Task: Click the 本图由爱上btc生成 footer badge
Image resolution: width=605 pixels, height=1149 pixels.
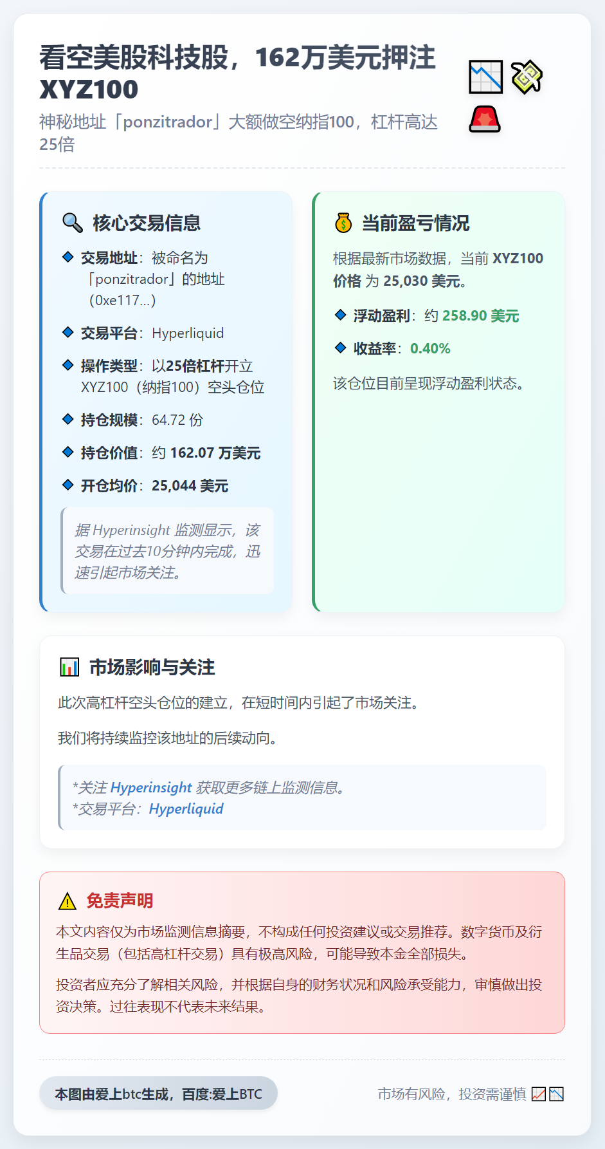Action: click(158, 1093)
